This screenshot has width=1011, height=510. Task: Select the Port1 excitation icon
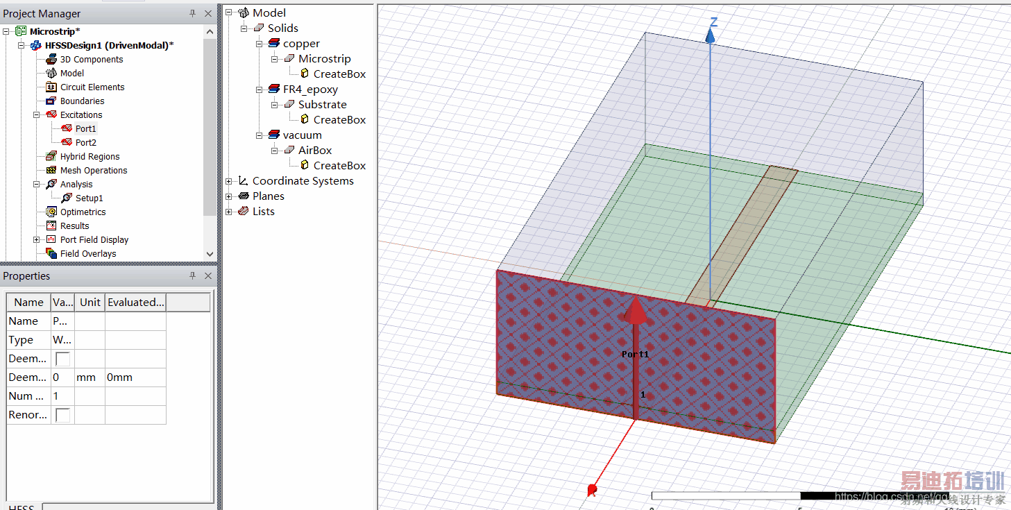(x=67, y=128)
